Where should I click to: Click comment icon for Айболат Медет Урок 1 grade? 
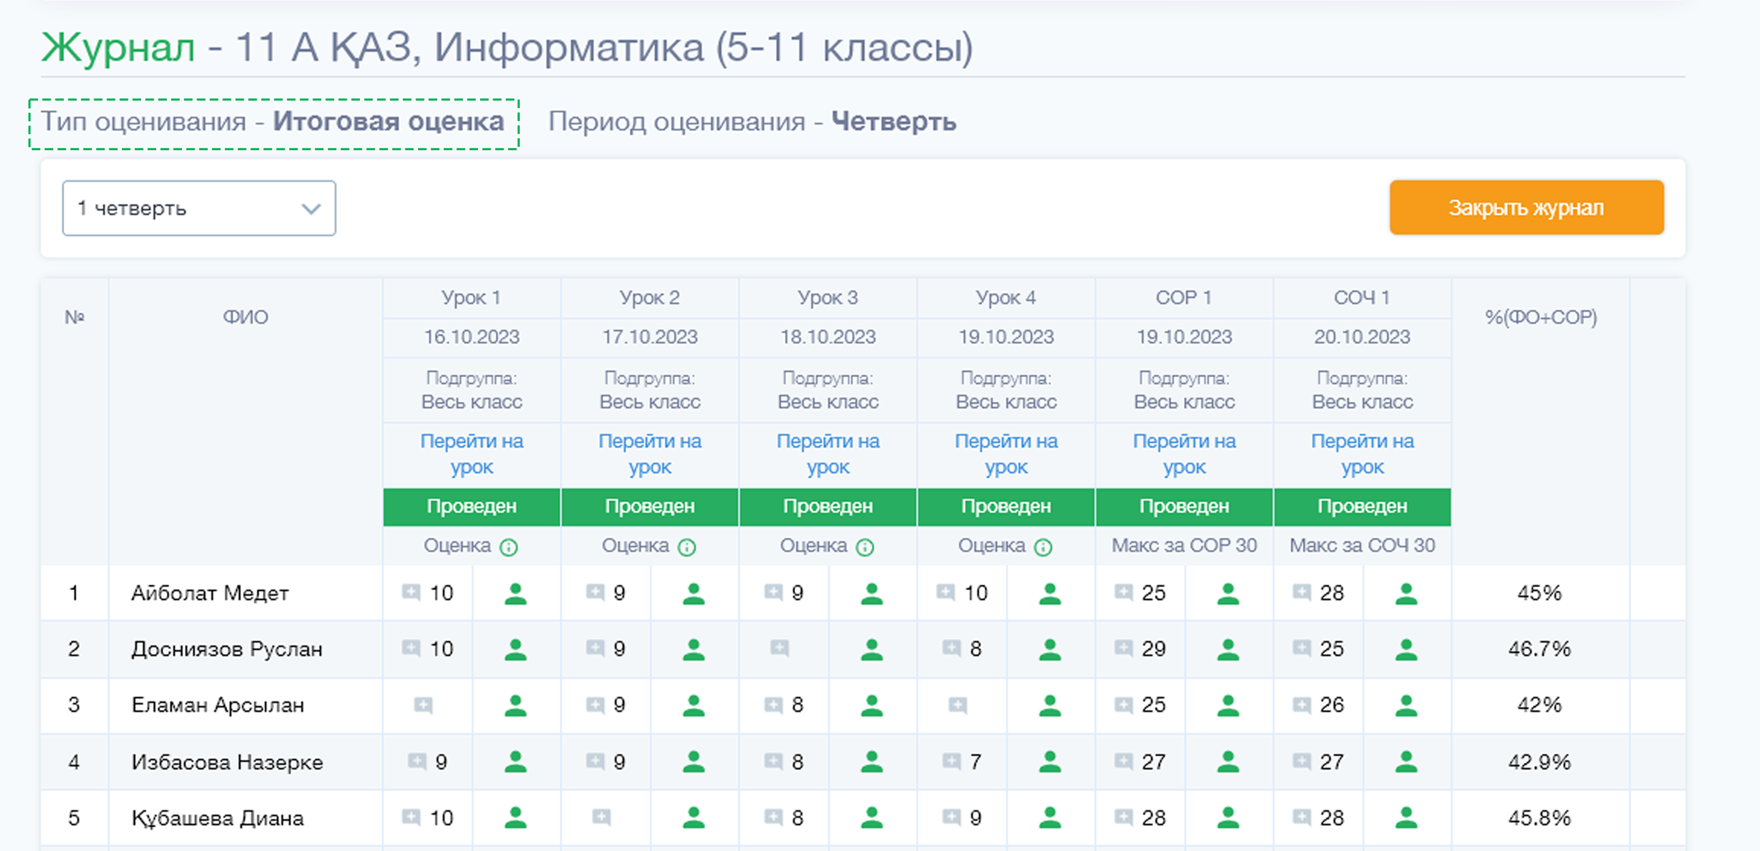tap(411, 592)
